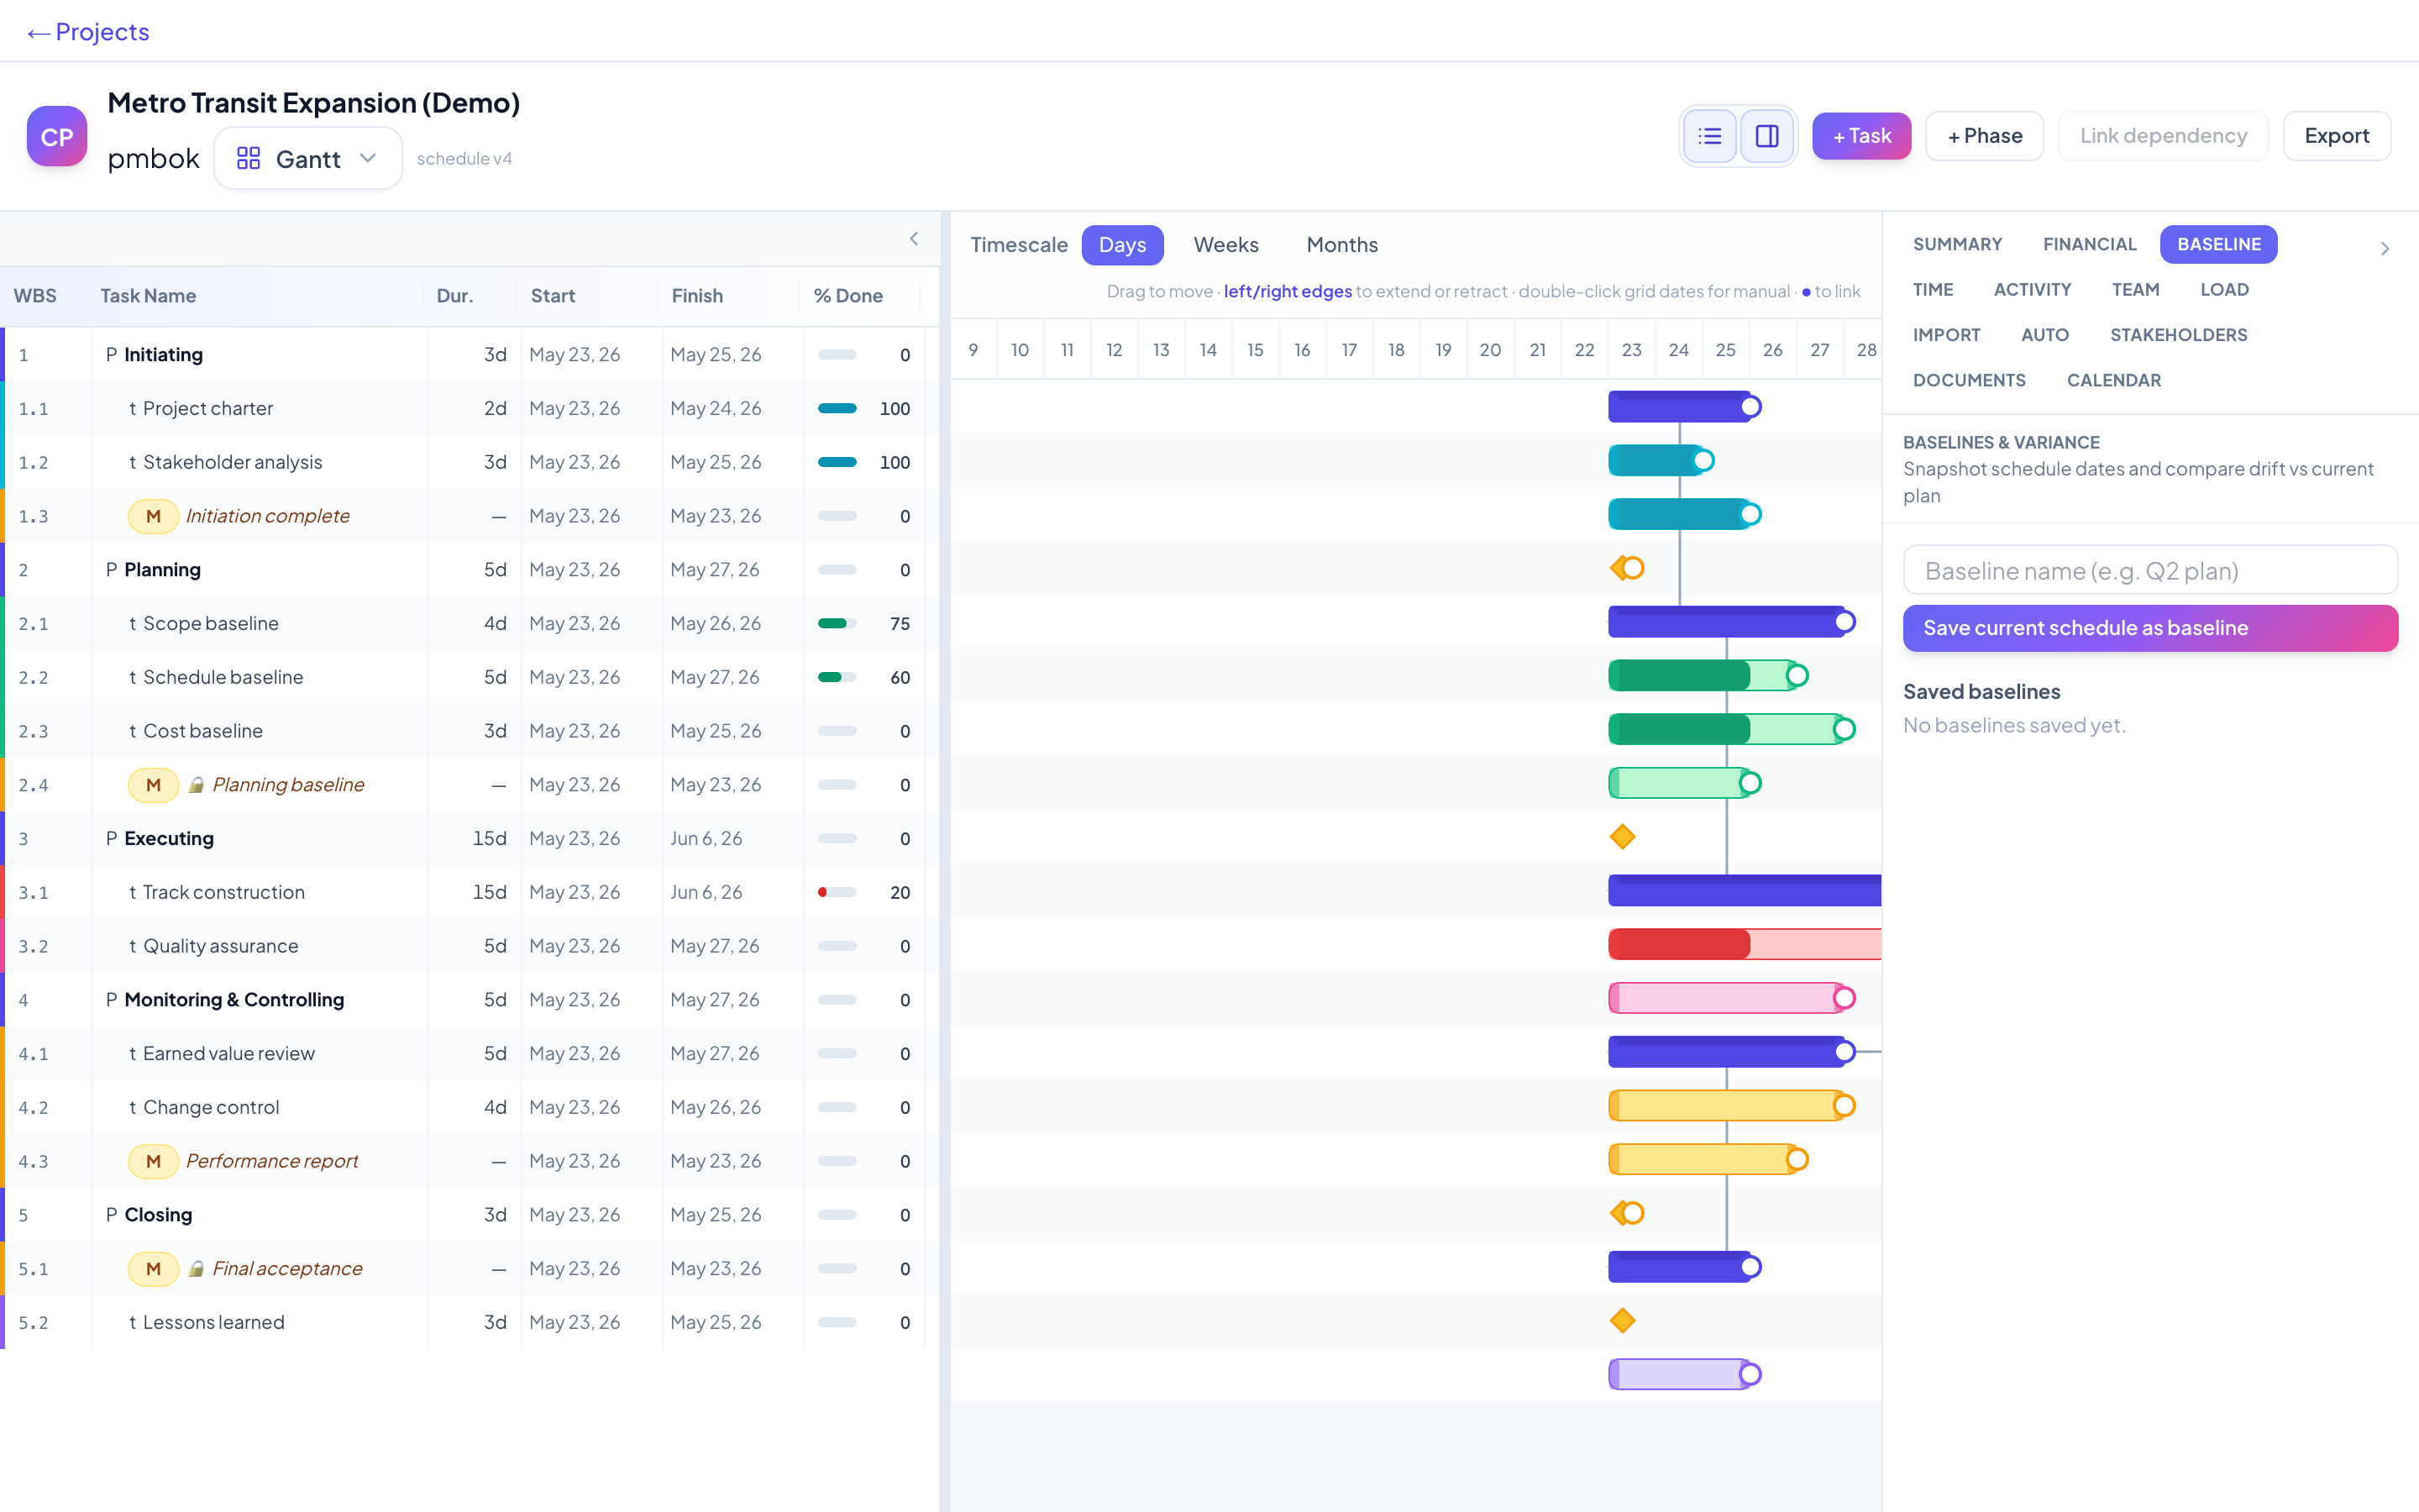Click the Task Name column header
Viewport: 2419px width, 1512px height.
pyautogui.click(x=148, y=296)
